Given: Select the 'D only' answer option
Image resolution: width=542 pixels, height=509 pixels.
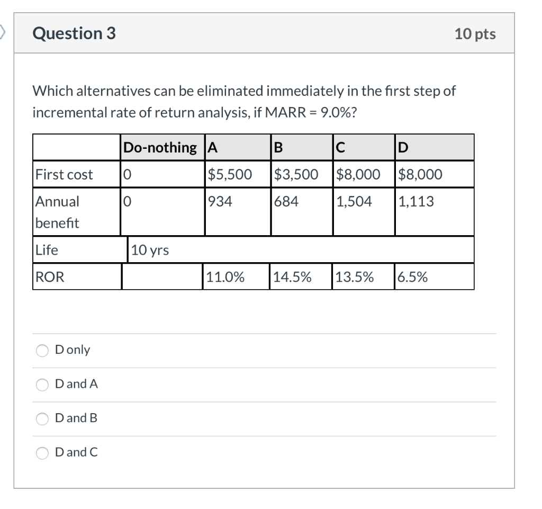Looking at the screenshot, I should pyautogui.click(x=42, y=350).
